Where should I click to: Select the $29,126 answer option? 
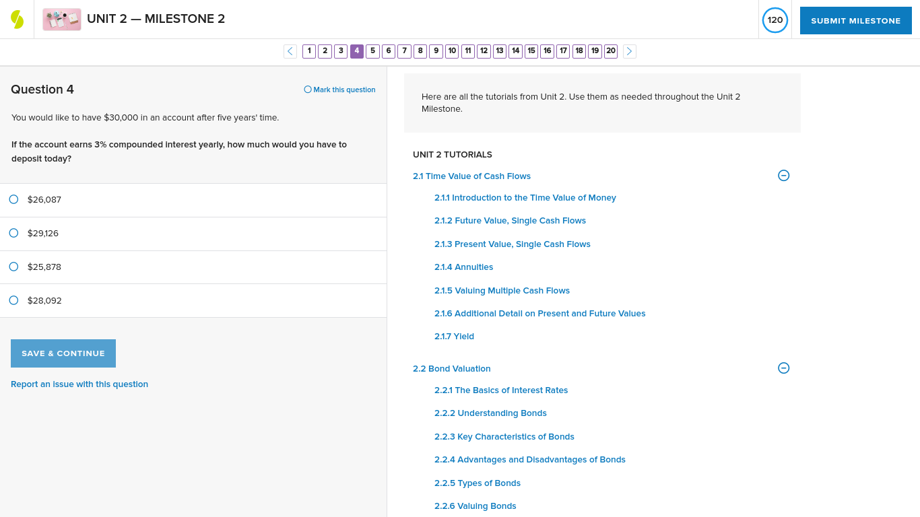[x=13, y=233]
